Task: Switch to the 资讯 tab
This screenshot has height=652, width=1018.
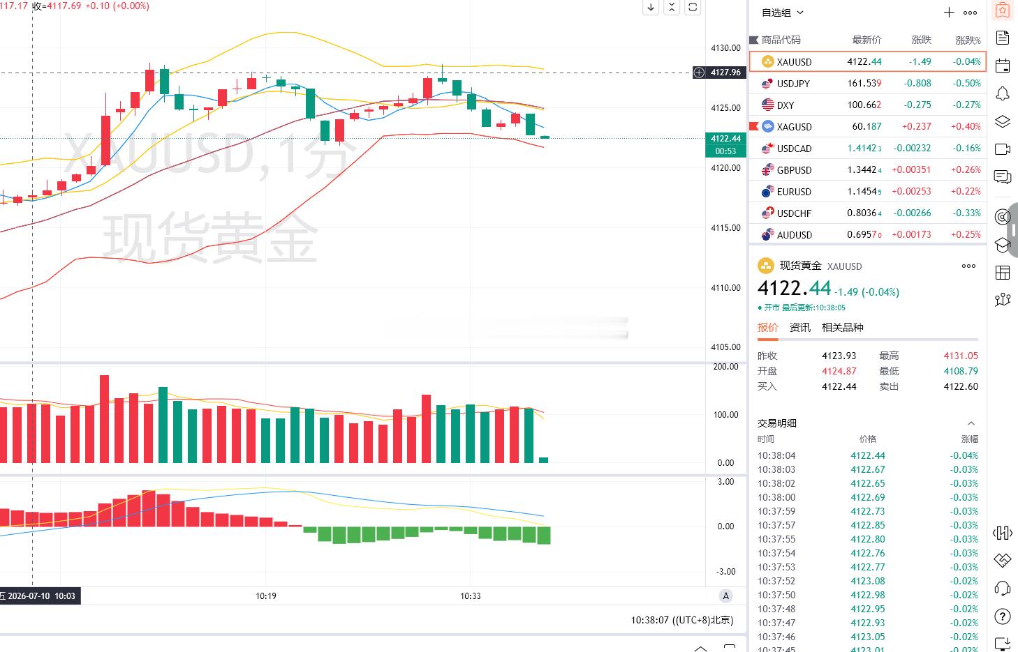Action: [x=799, y=327]
